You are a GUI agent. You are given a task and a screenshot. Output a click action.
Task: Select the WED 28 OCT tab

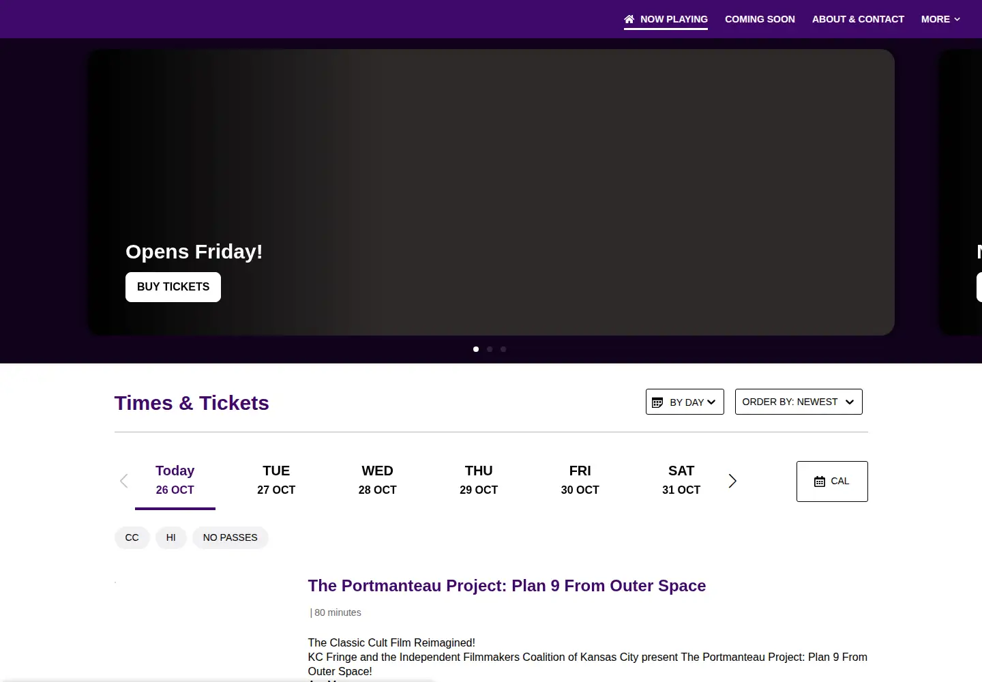pos(378,481)
